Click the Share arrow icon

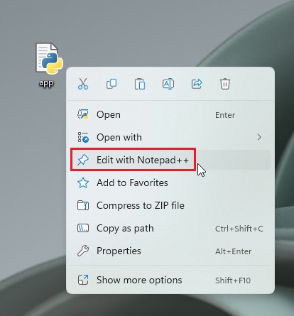(197, 84)
